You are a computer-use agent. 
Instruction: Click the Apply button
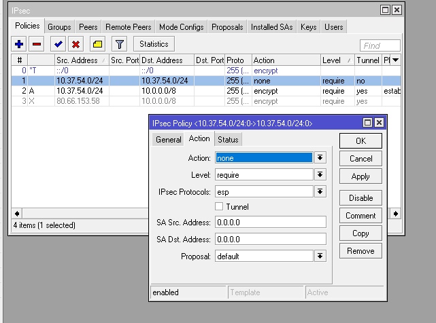point(360,176)
